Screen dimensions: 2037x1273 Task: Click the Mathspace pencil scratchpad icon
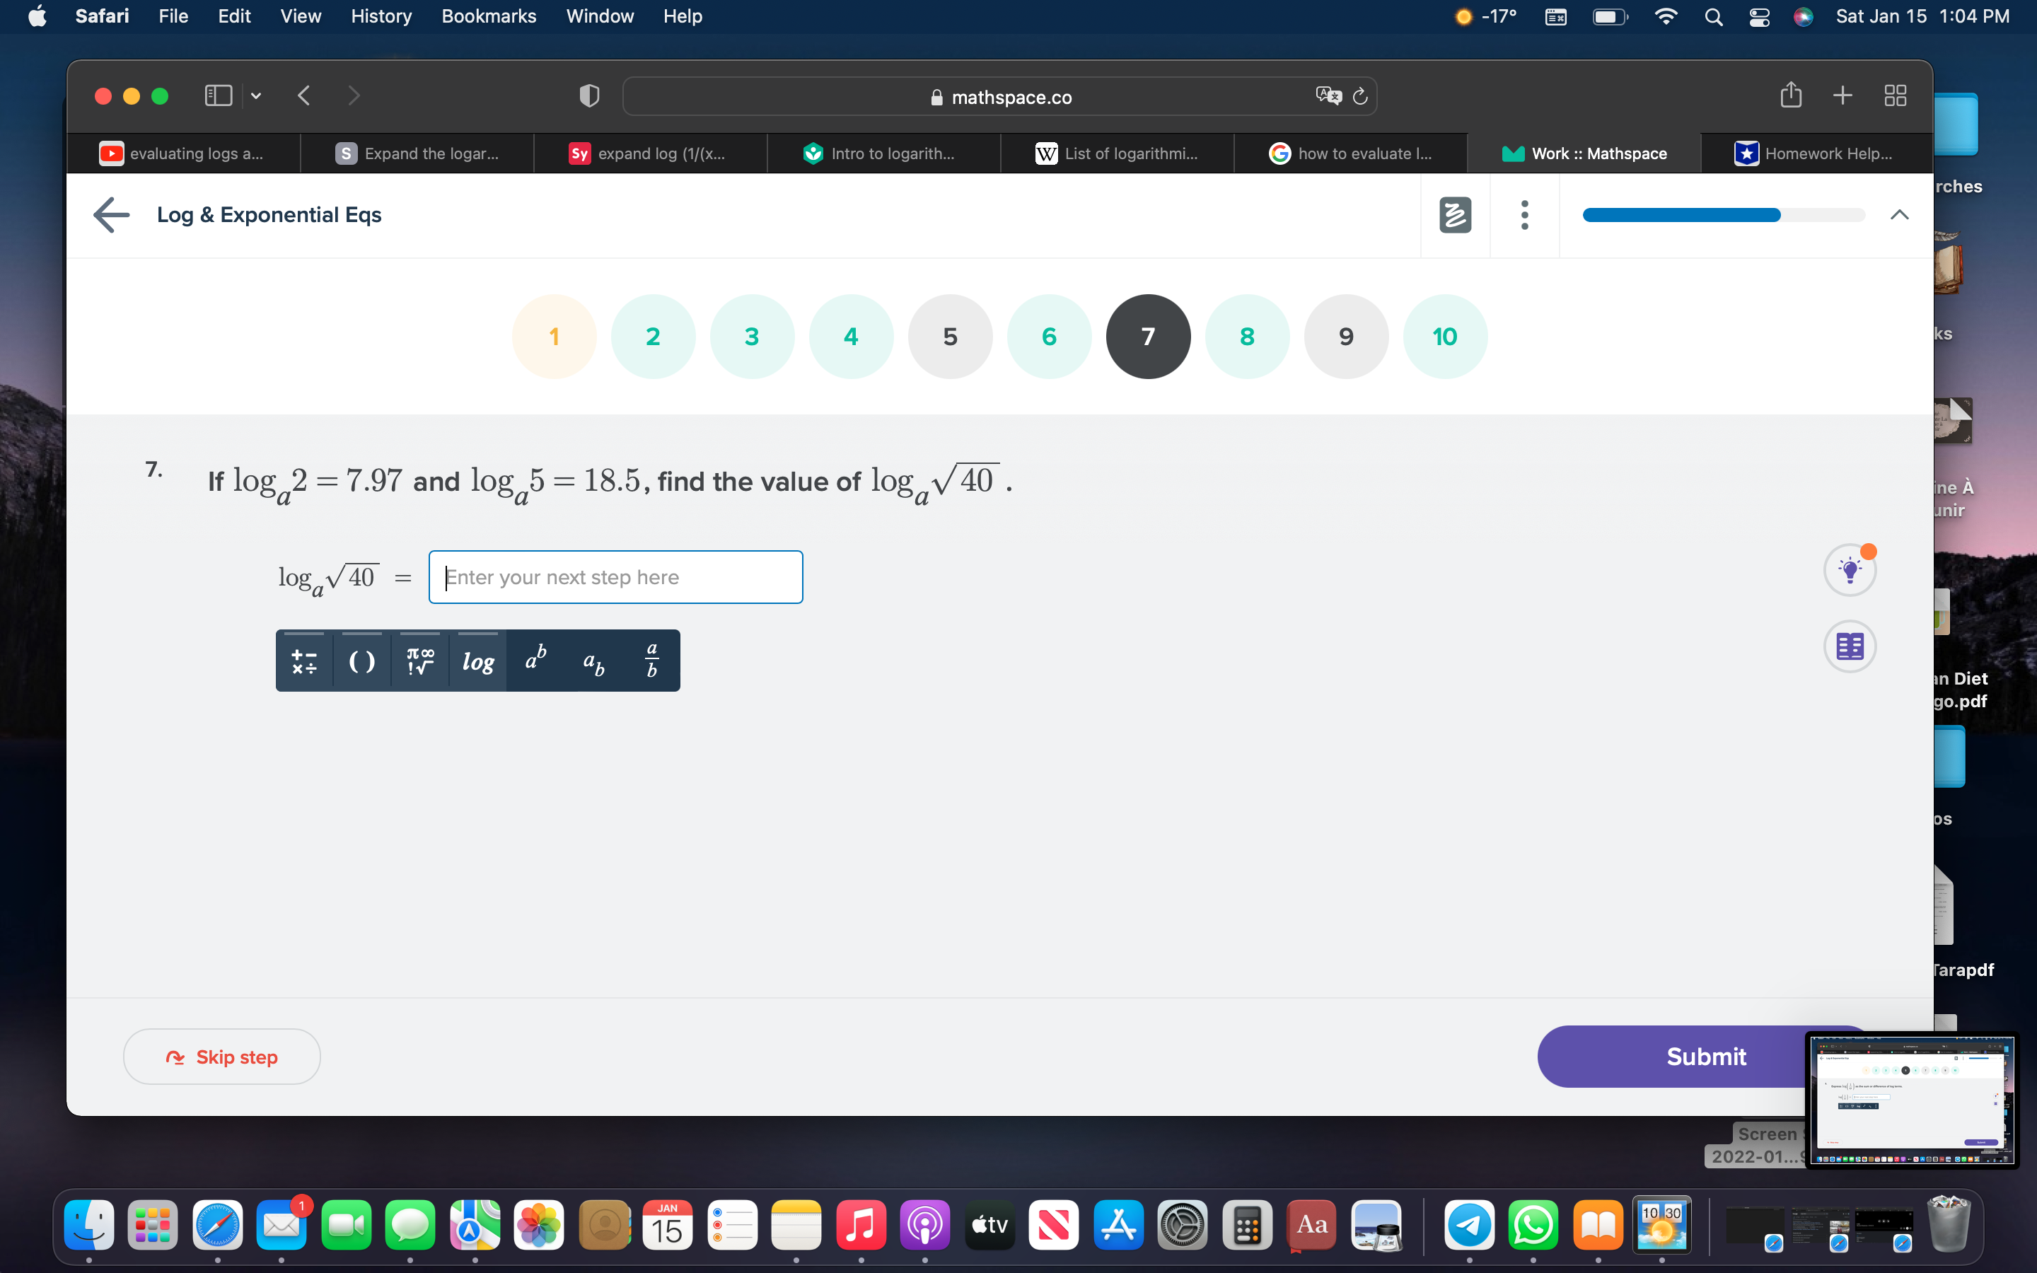[1454, 215]
